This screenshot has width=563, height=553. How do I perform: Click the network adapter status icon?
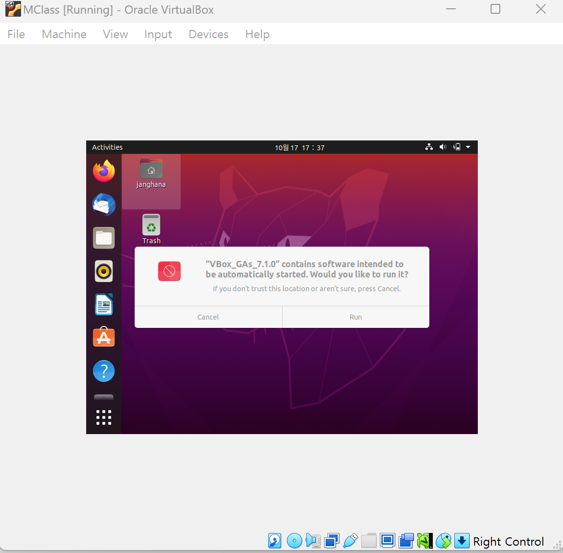[331, 541]
